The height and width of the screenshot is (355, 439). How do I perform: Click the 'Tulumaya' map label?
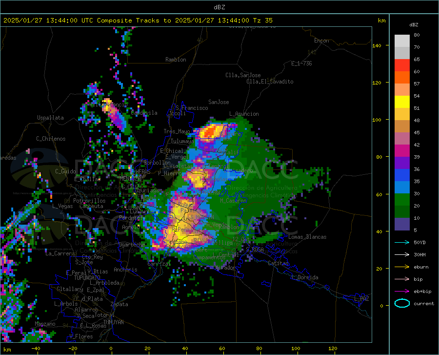pyautogui.click(x=182, y=141)
